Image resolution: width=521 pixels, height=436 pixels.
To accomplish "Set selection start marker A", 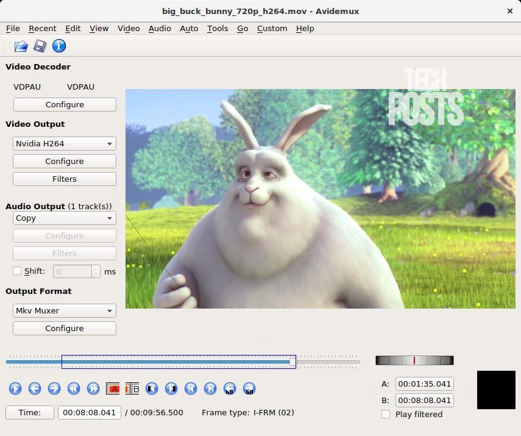I will tap(113, 388).
